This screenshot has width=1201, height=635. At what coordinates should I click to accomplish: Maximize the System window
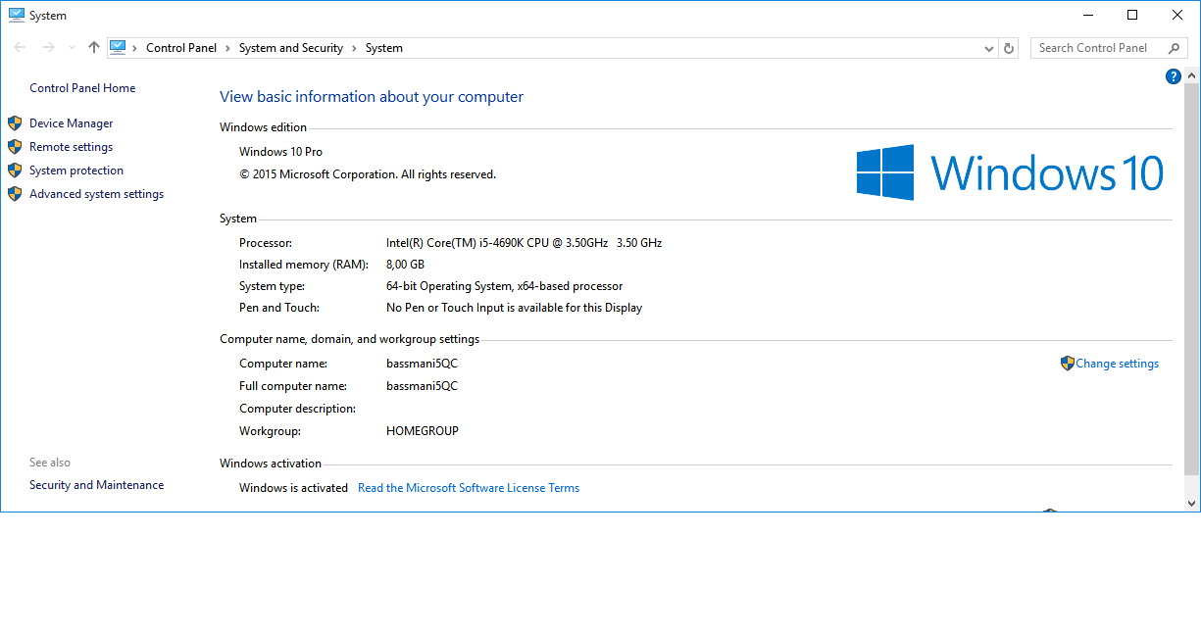tap(1132, 15)
